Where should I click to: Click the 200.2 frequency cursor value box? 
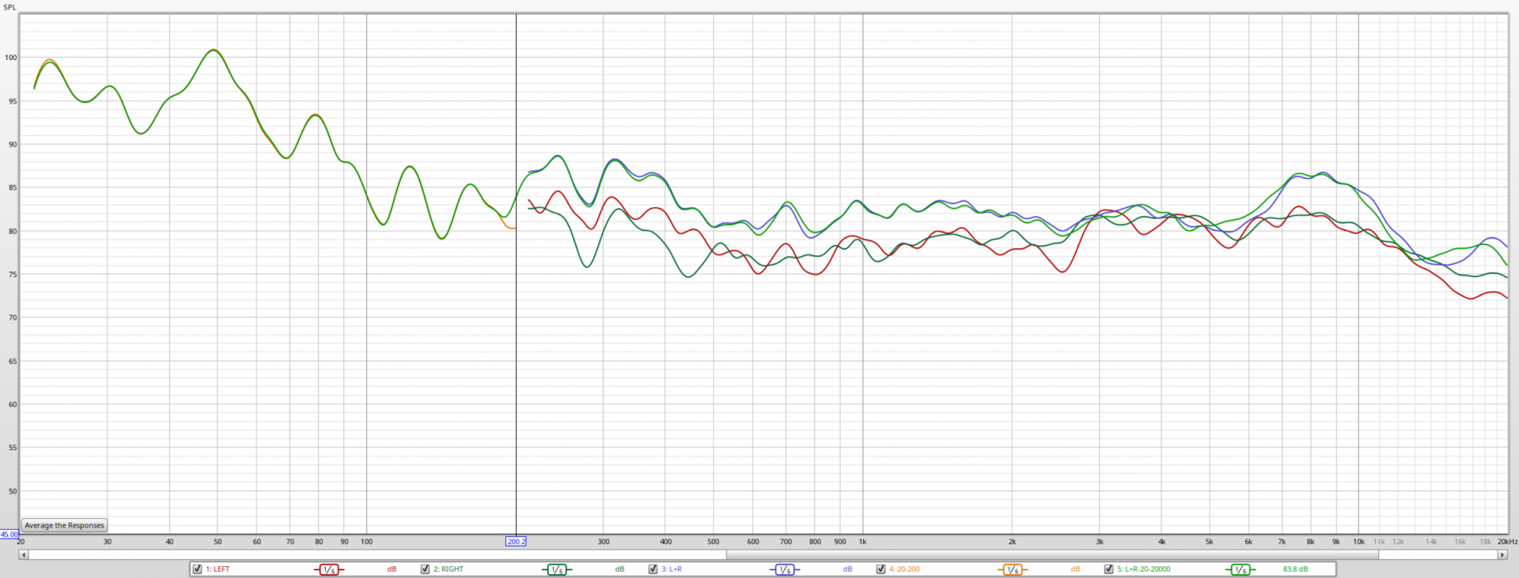tap(516, 542)
